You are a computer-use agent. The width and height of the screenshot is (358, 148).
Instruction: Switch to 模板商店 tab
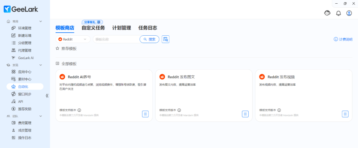[65, 28]
